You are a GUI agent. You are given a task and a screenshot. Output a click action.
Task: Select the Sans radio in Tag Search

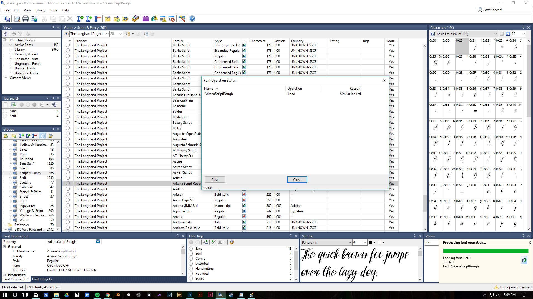pyautogui.click(x=5, y=111)
